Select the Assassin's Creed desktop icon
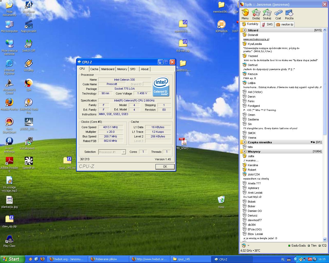 coord(10,87)
